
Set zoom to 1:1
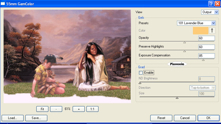click(x=92, y=109)
